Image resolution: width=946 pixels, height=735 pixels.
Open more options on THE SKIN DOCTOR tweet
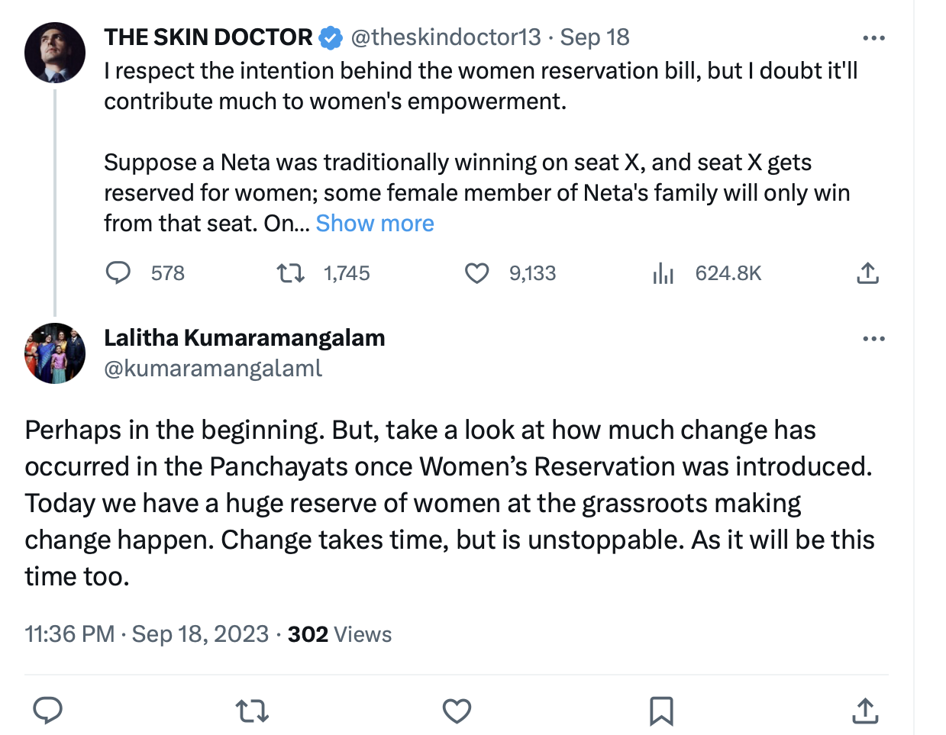873,37
